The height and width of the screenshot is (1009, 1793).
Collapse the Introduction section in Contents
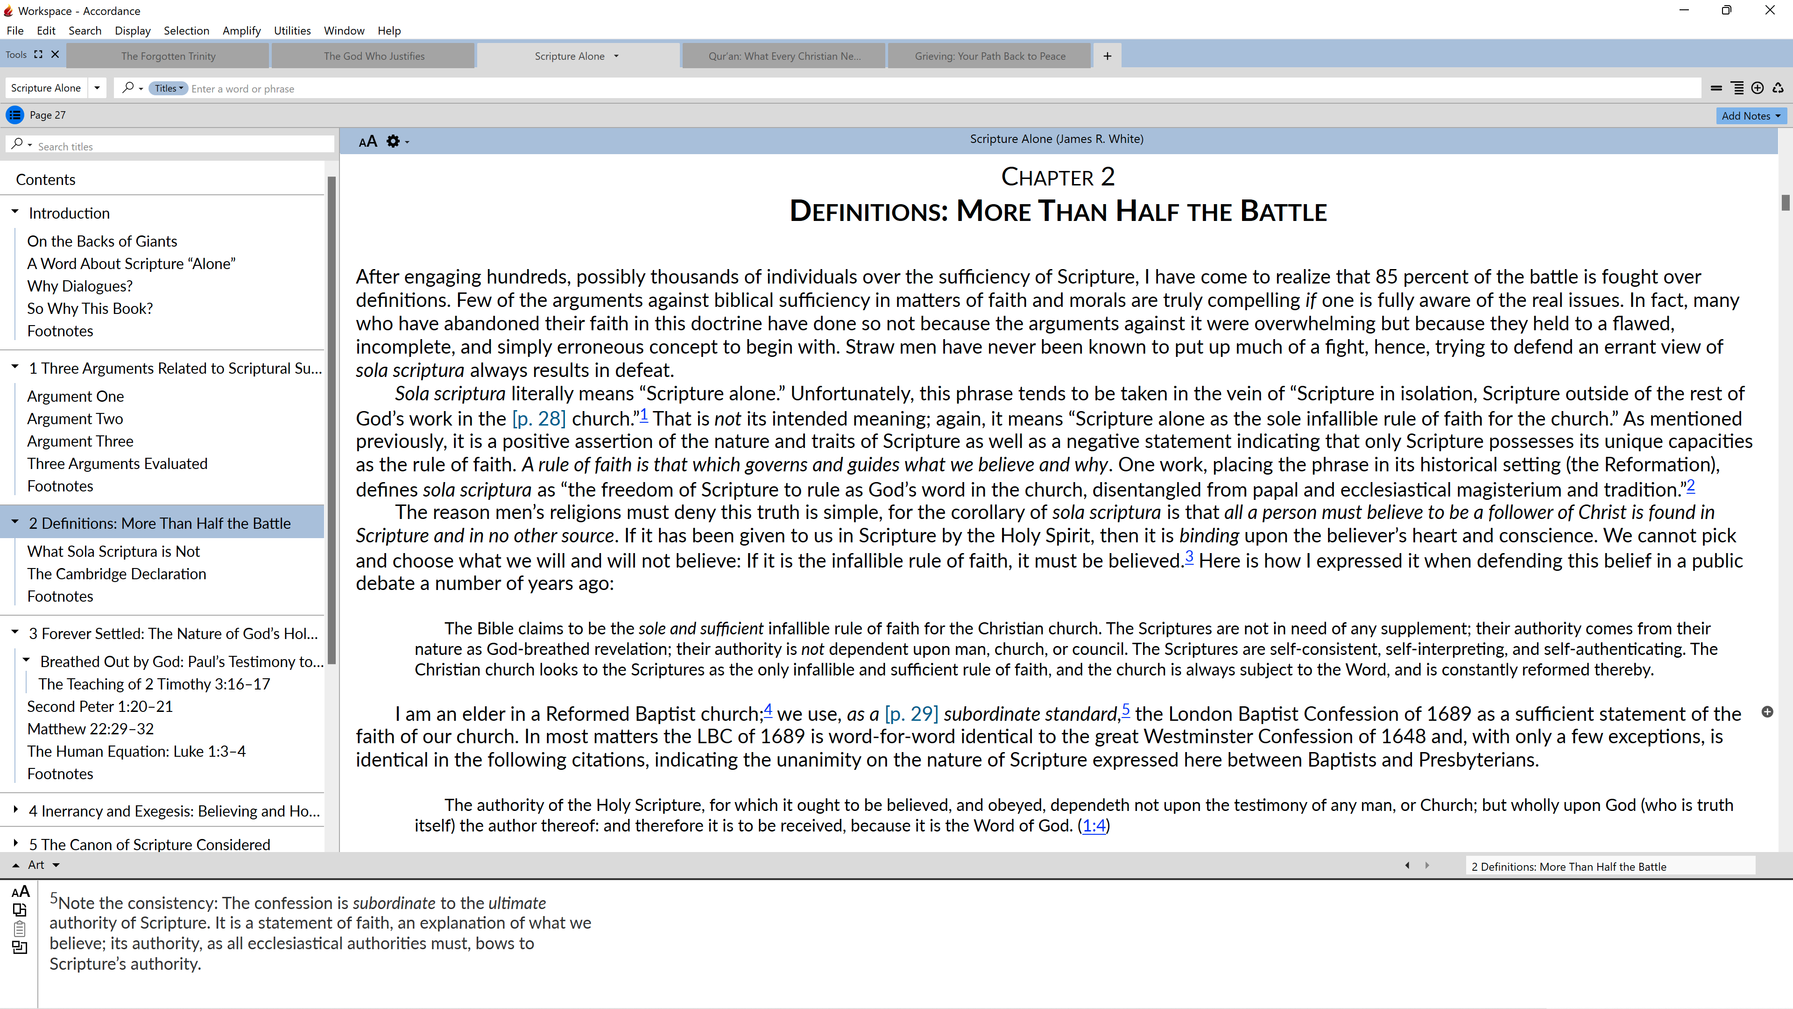[14, 212]
